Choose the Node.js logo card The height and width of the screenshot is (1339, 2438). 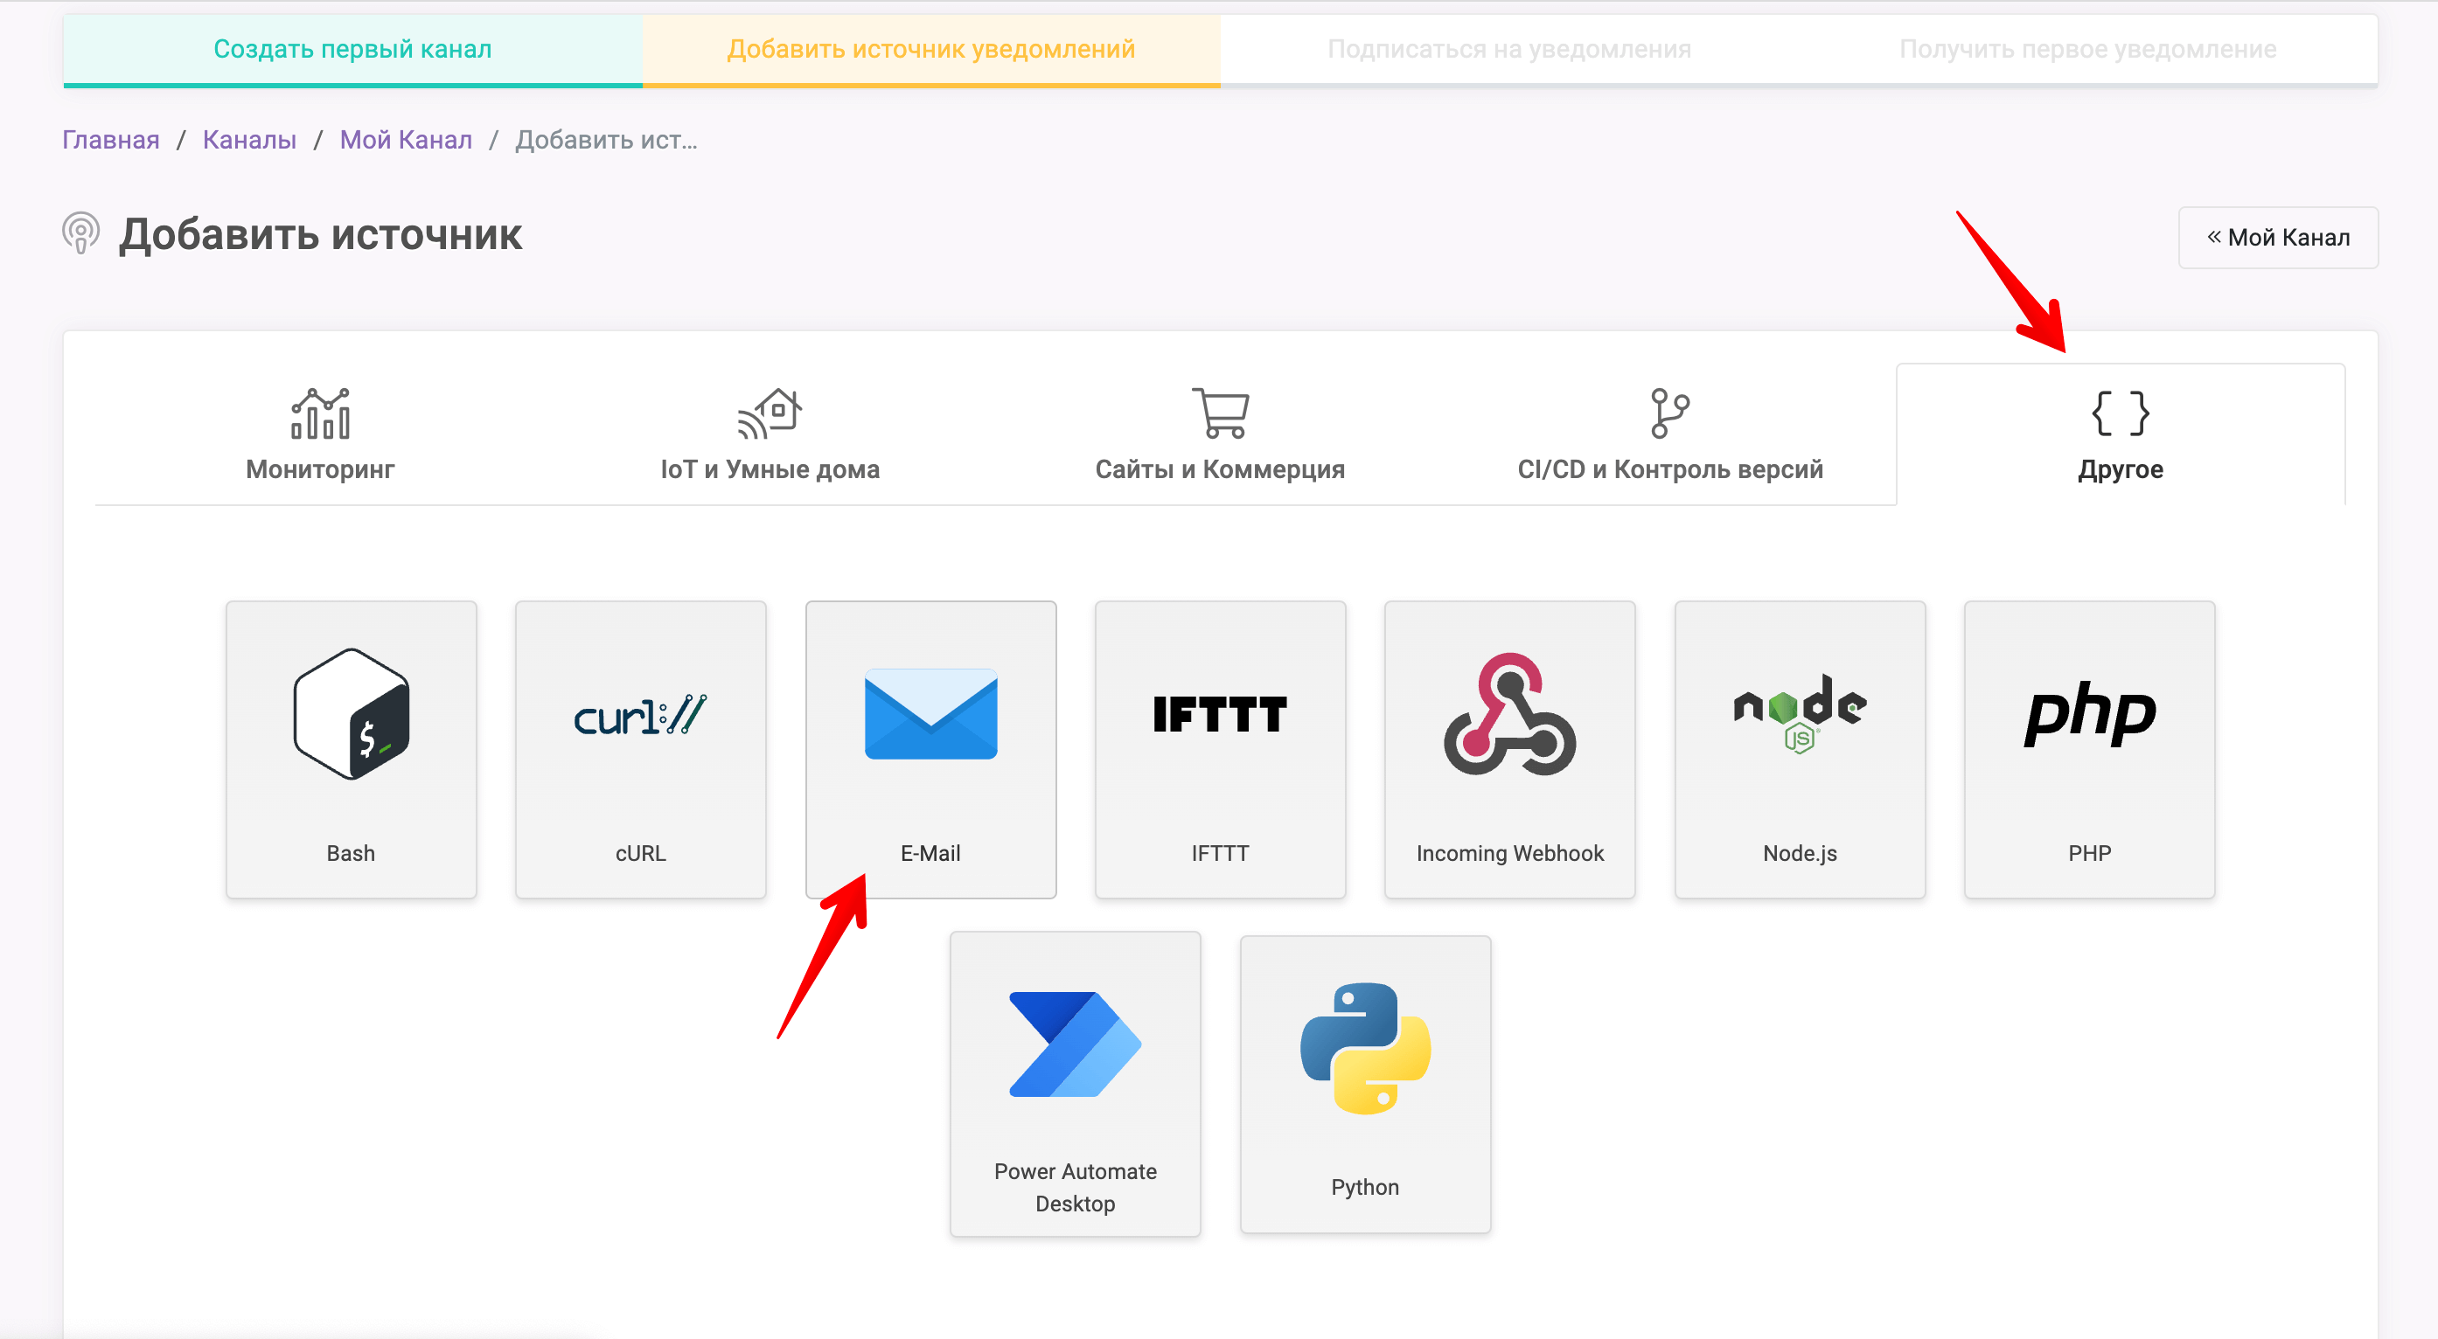(1799, 714)
